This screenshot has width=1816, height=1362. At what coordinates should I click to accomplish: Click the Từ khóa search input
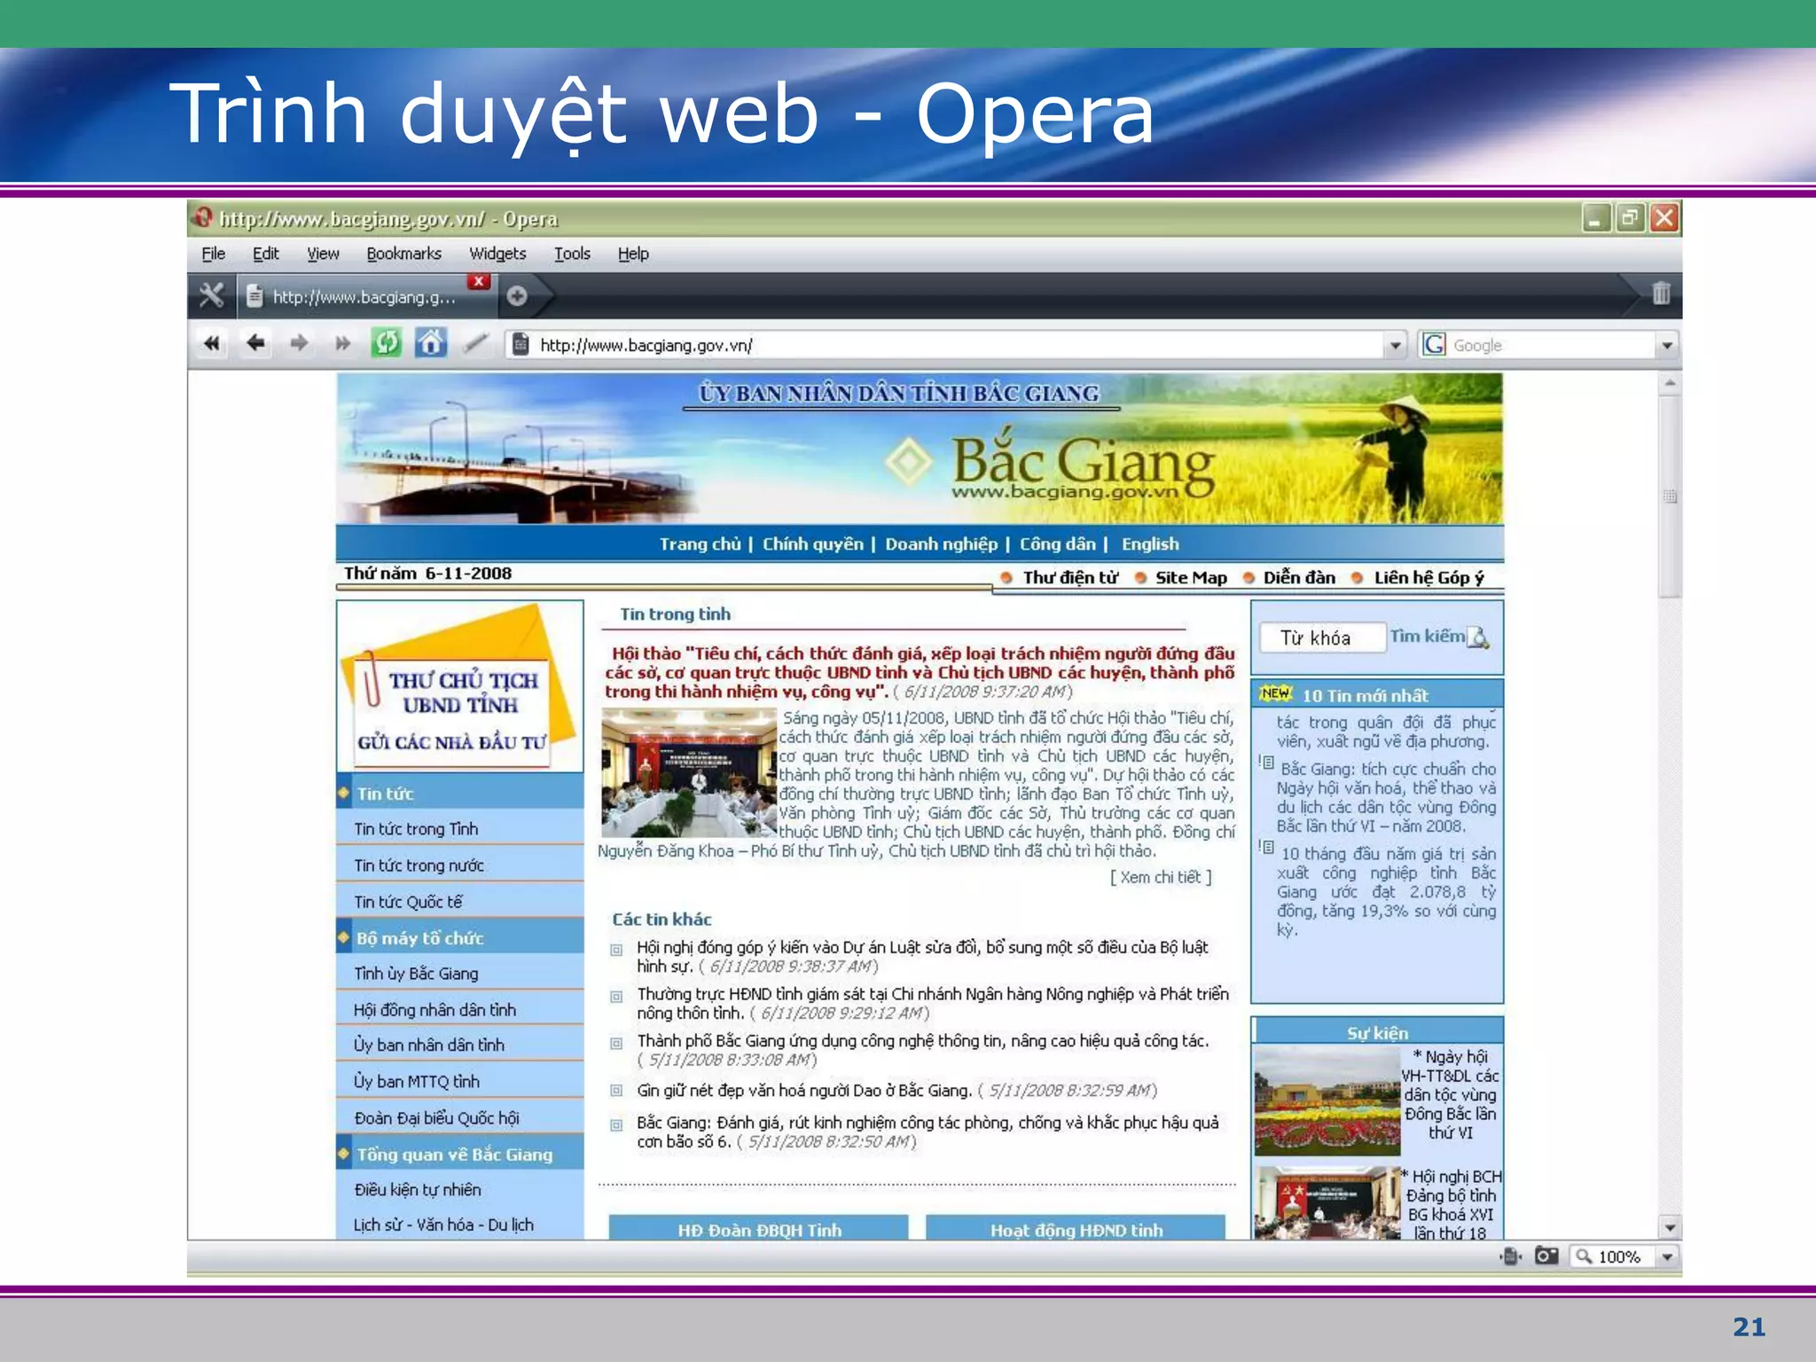coord(1322,638)
